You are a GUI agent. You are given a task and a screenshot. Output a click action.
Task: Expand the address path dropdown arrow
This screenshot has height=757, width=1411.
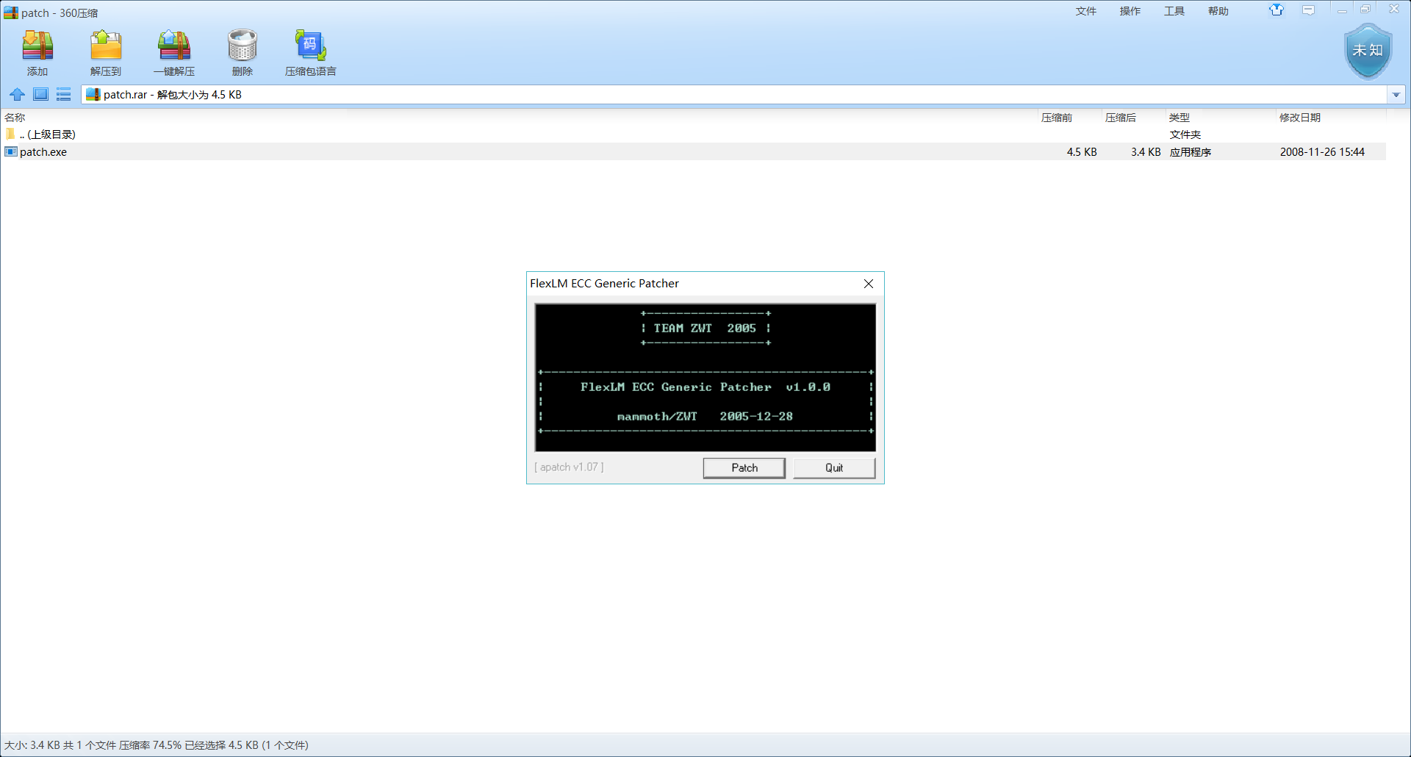coord(1396,95)
